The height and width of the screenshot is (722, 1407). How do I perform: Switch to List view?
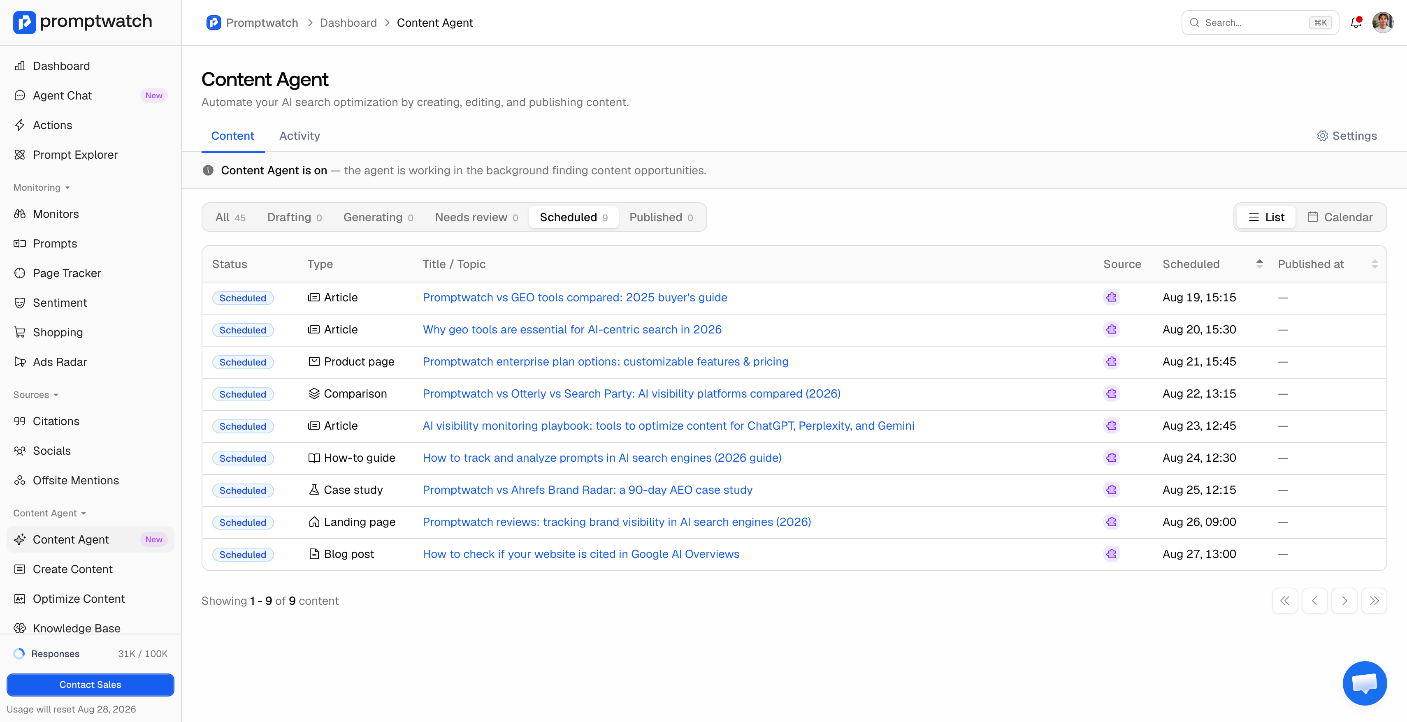click(x=1266, y=217)
